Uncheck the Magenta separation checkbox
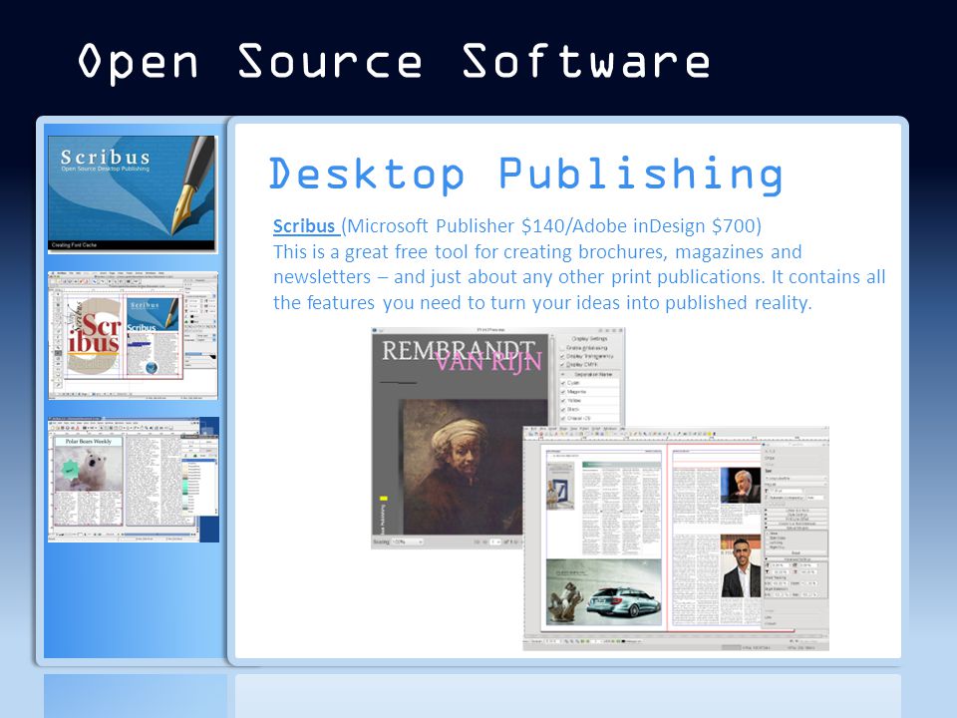Image resolution: width=957 pixels, height=718 pixels. tap(562, 391)
